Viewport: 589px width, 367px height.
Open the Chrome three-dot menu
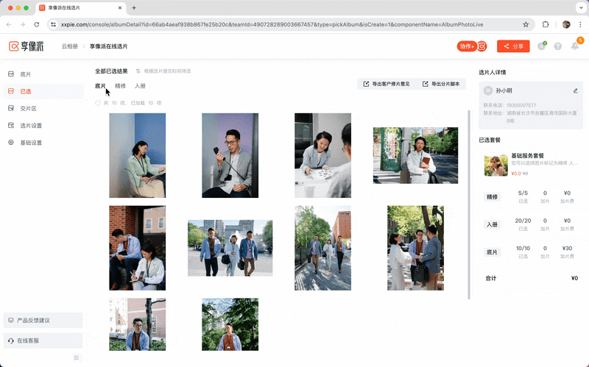click(579, 24)
